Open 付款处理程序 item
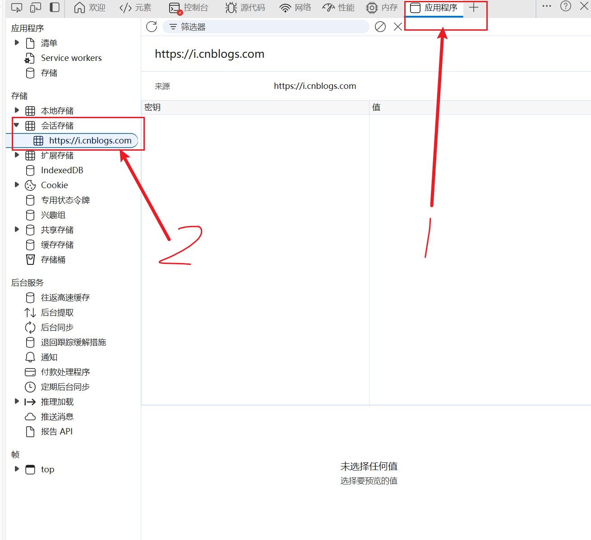 (x=65, y=372)
